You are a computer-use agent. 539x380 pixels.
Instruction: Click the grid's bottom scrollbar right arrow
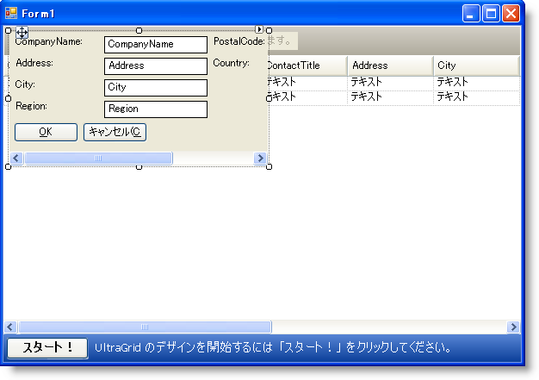(x=513, y=327)
